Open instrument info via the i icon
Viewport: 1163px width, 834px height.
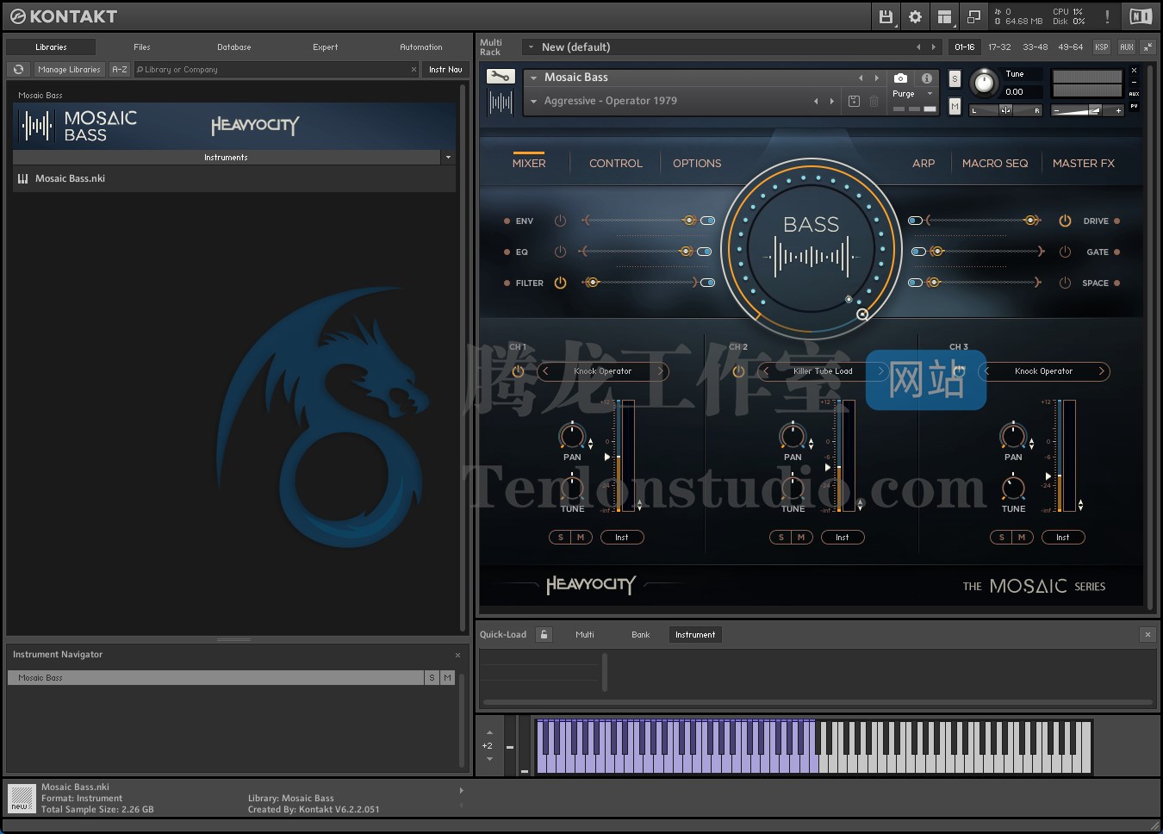pyautogui.click(x=927, y=78)
